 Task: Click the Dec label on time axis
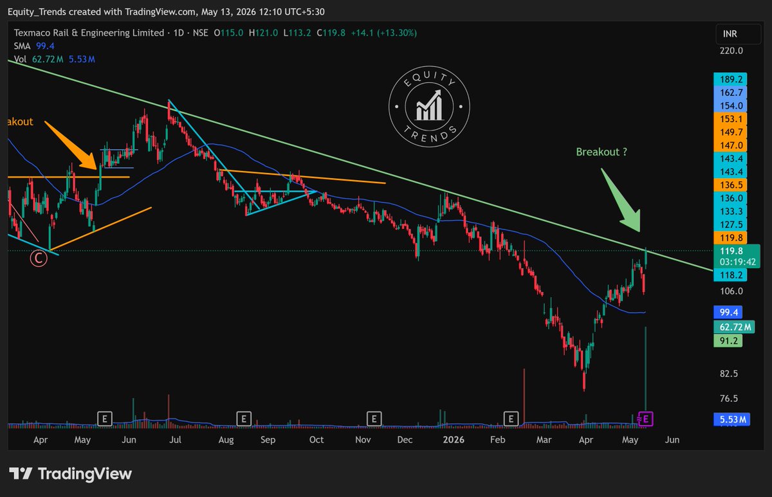pos(405,440)
